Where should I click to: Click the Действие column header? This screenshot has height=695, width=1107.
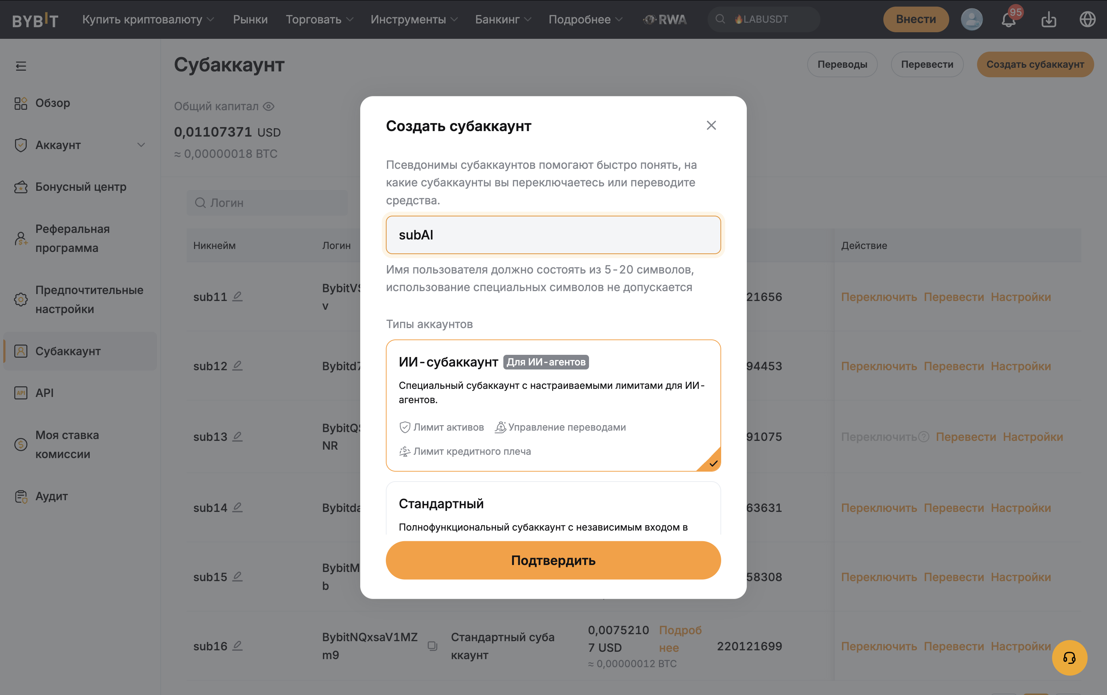pyautogui.click(x=864, y=245)
